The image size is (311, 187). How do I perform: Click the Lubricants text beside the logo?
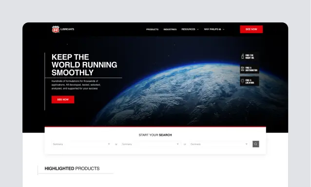[67, 29]
